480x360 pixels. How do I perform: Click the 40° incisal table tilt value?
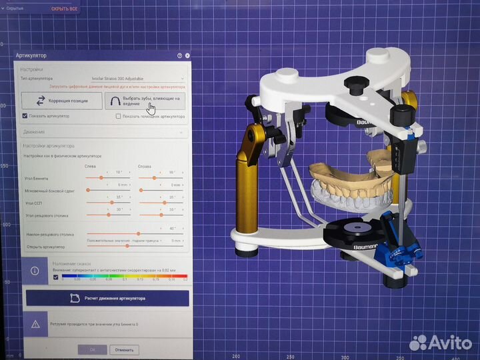tap(172, 229)
